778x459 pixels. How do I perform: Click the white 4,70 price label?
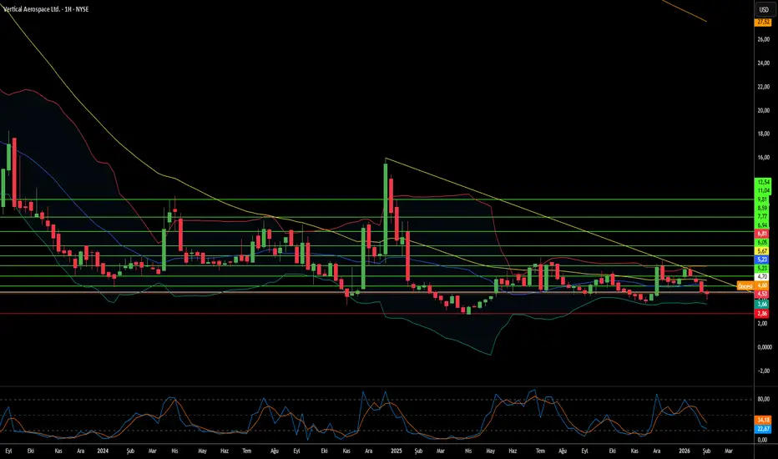(763, 276)
